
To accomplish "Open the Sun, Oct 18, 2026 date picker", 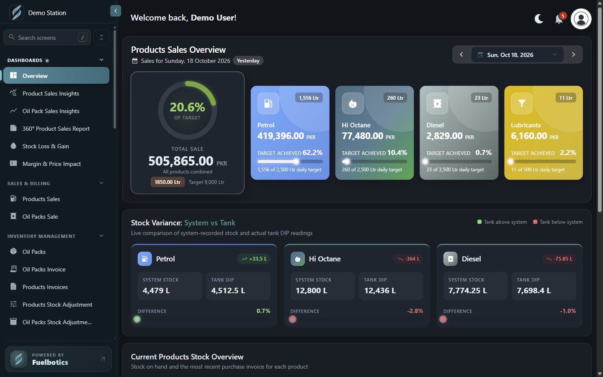I will [x=518, y=54].
